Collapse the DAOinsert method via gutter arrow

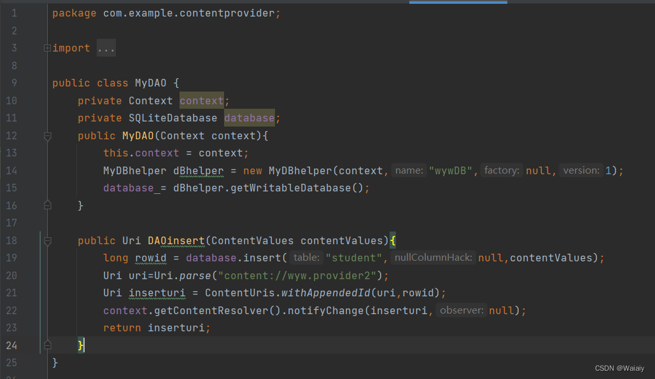click(x=47, y=240)
